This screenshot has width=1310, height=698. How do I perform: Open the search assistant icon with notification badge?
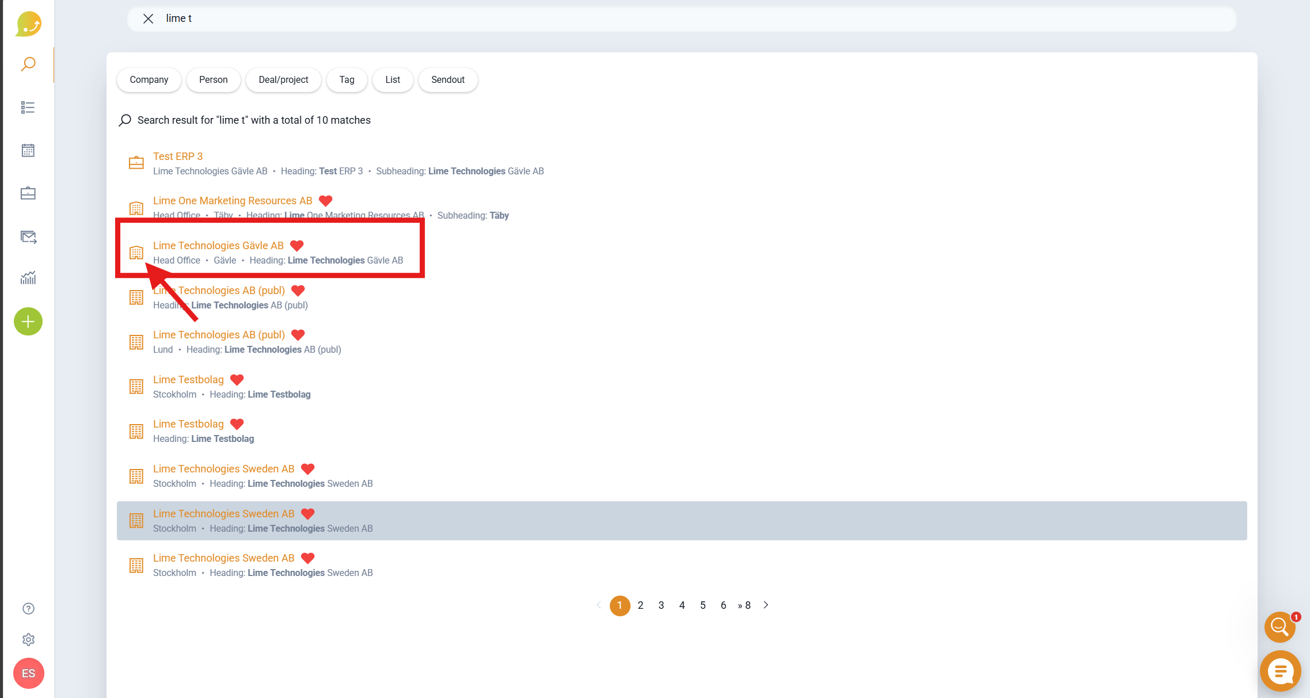(x=1280, y=627)
